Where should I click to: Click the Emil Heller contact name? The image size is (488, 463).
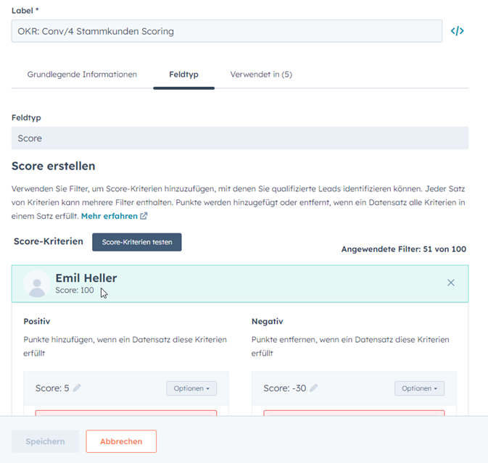[86, 278]
